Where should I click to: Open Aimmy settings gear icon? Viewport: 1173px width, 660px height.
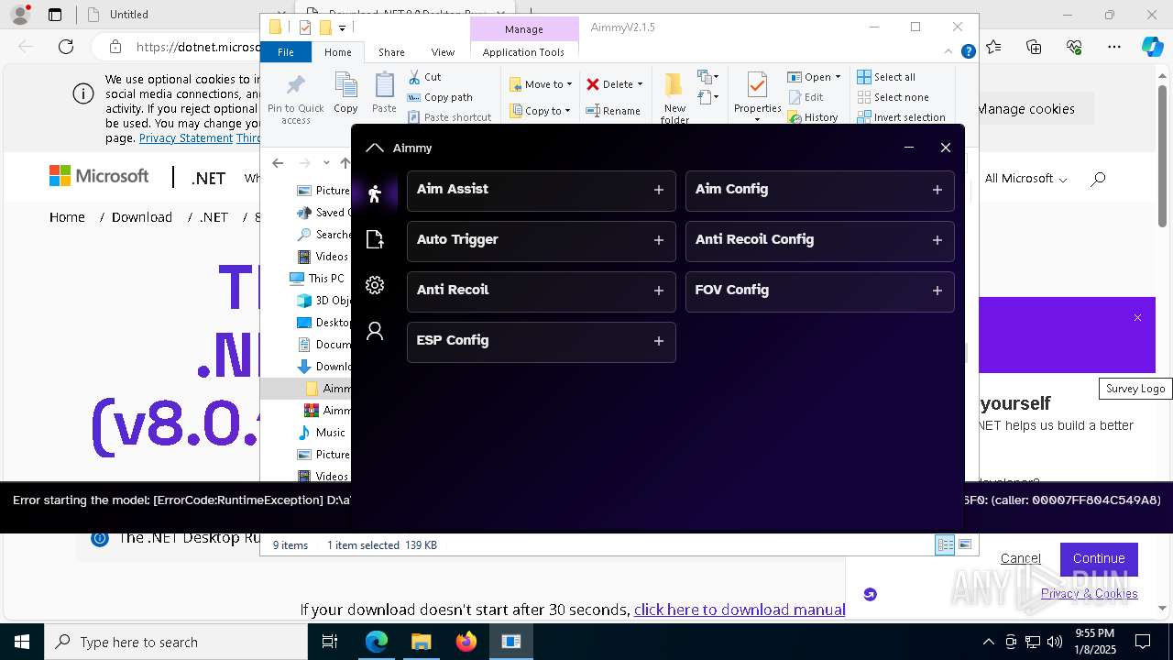[374, 285]
